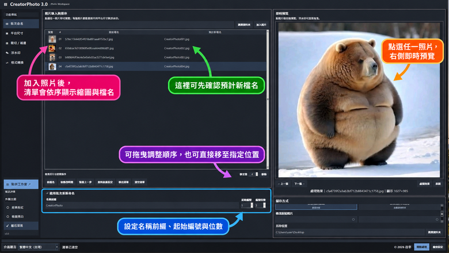449x253 pixels.
Task: Select thumbnail of photo row 02
Action: click(52, 48)
